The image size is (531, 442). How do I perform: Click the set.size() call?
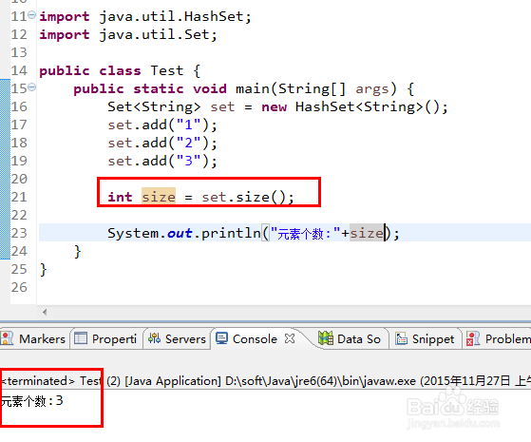244,197
